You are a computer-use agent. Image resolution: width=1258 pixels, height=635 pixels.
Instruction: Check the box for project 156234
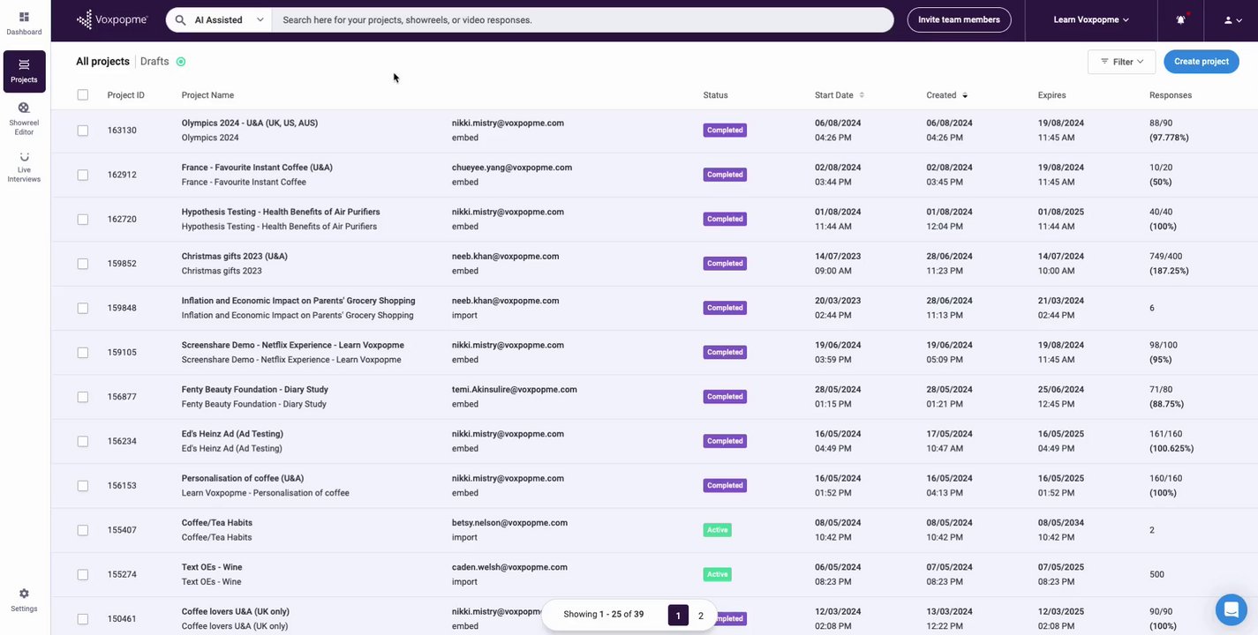[83, 441]
